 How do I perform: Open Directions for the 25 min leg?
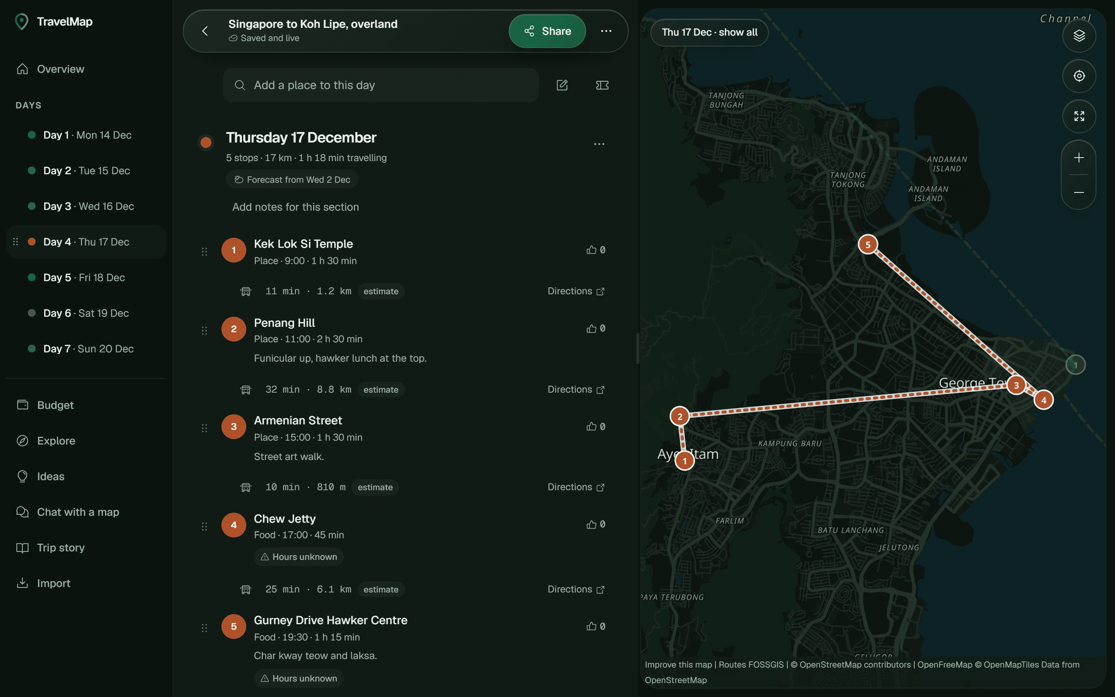tap(575, 589)
